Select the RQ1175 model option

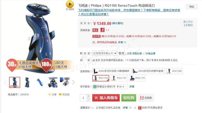(137, 78)
